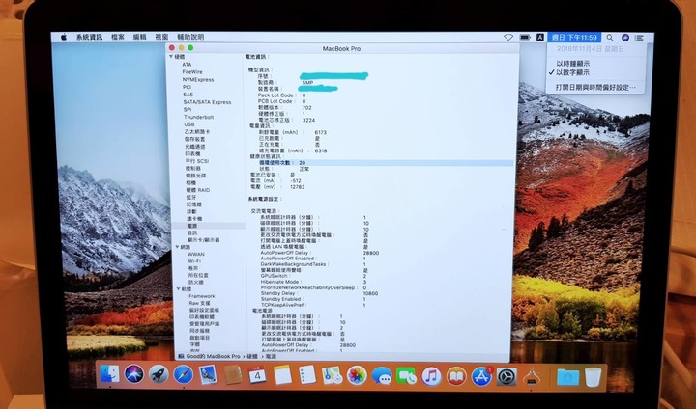Viewport: 696px width, 409px height.
Task: Select 平行 SCSI in the sidebar
Action: click(x=197, y=161)
